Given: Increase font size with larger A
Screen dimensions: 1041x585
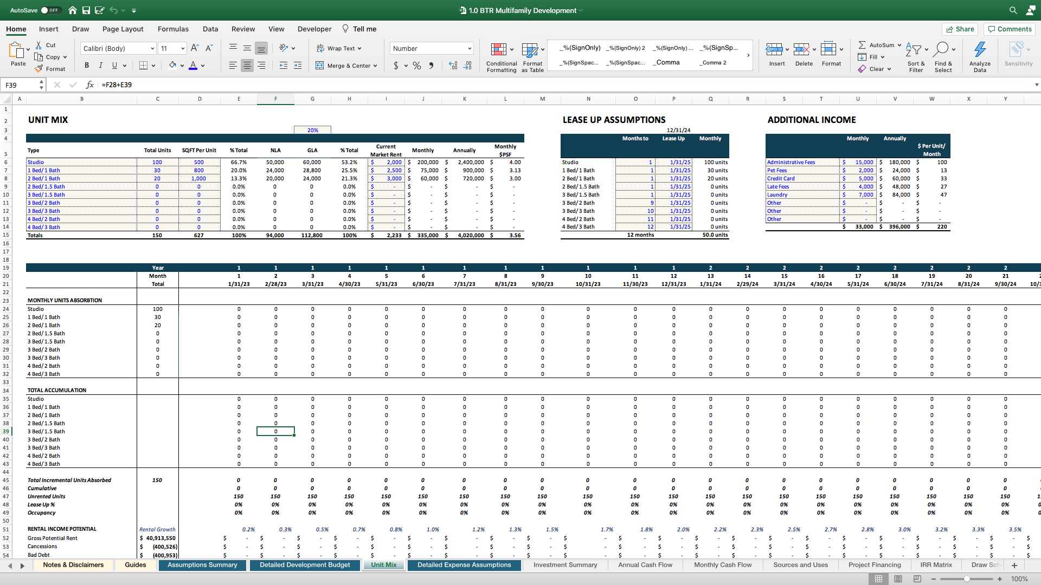Looking at the screenshot, I should pos(195,48).
